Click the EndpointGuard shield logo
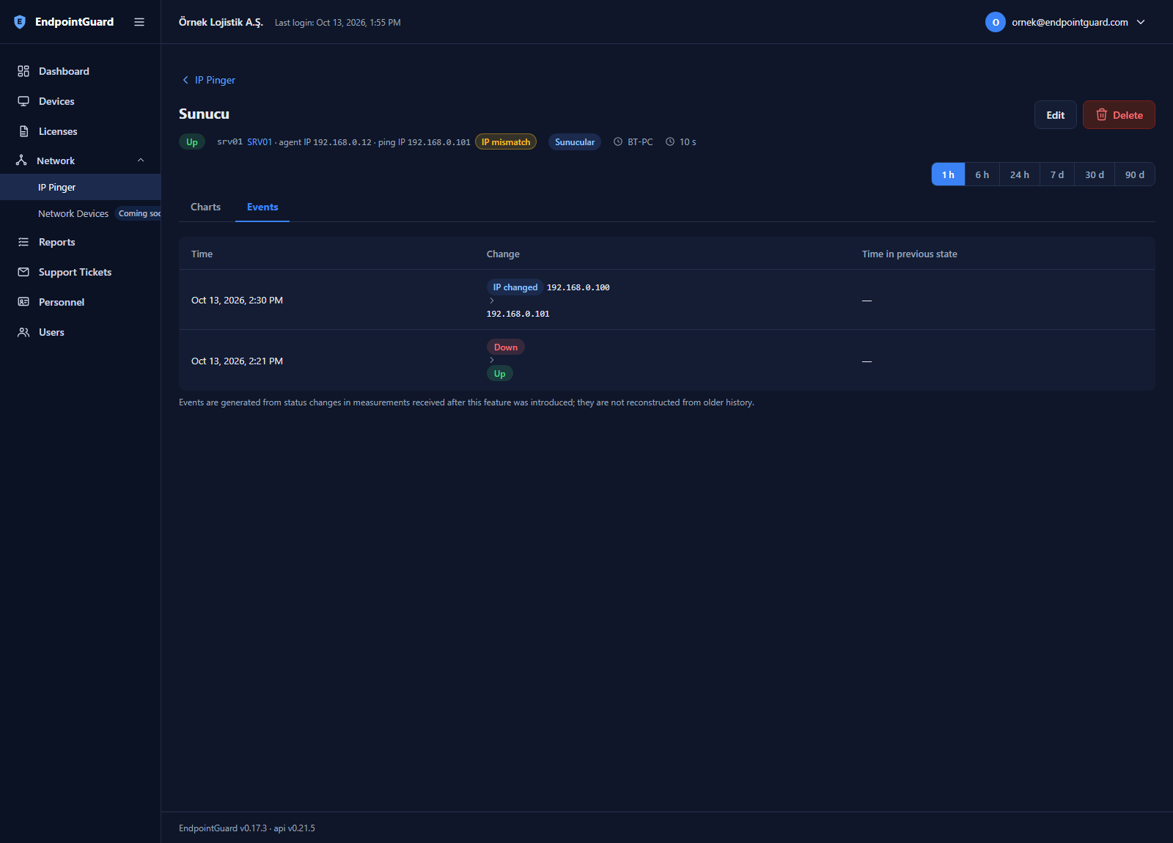This screenshot has width=1173, height=843. click(x=20, y=22)
